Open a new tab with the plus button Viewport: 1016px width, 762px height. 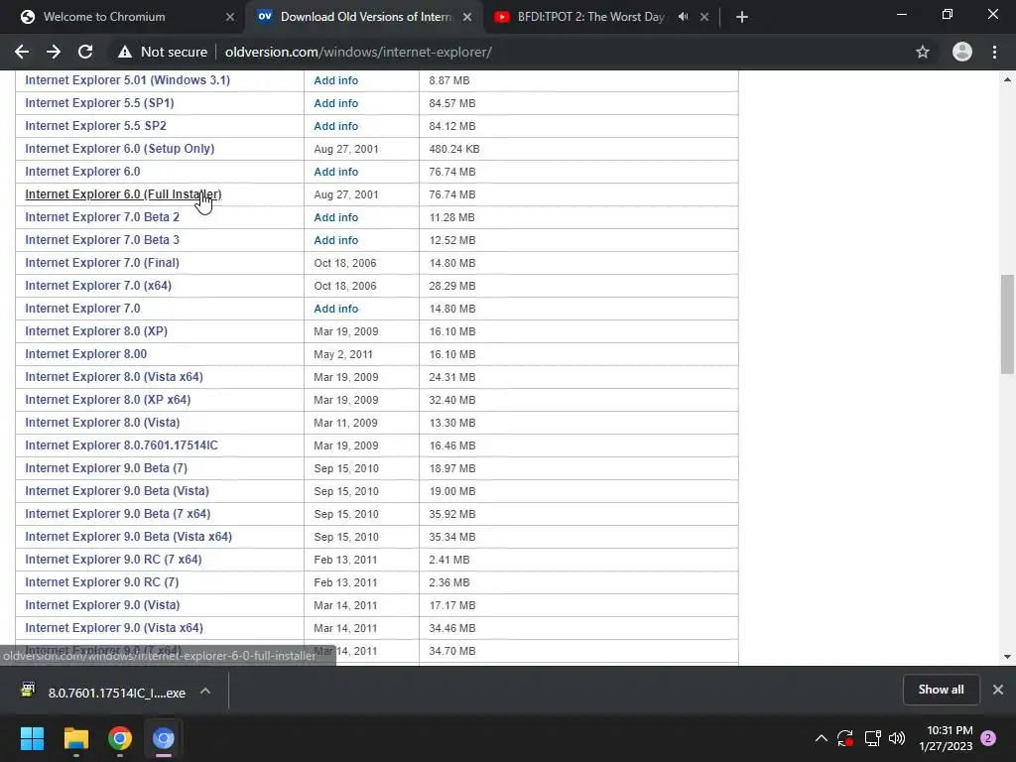742,17
